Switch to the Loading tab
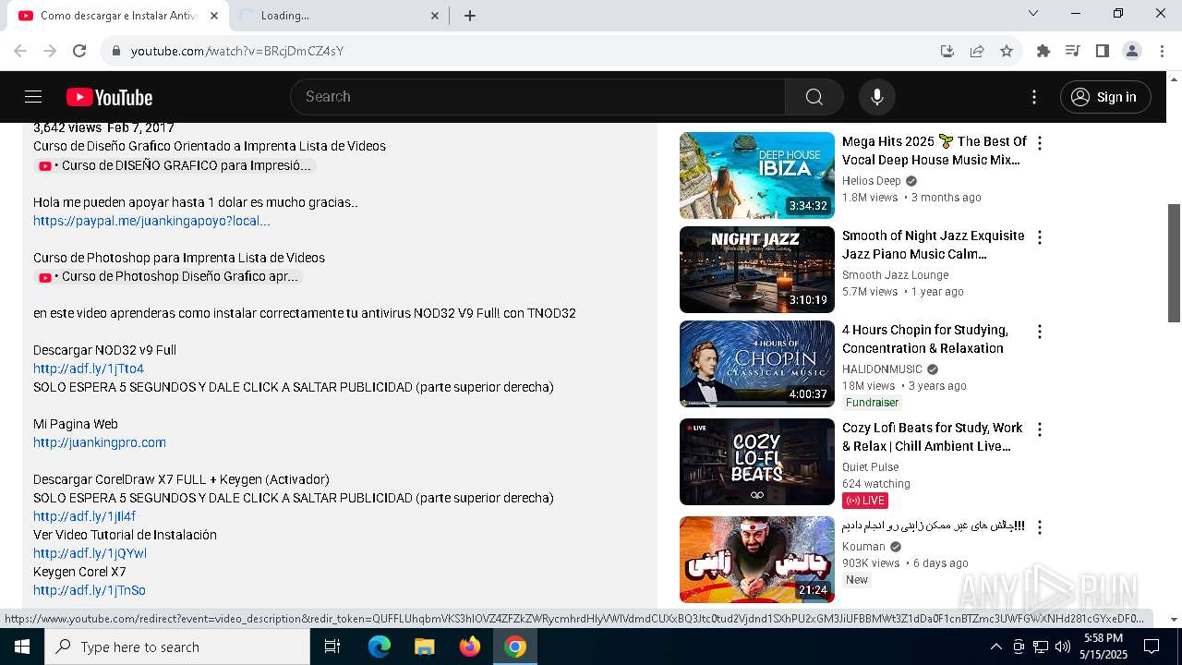Viewport: 1182px width, 665px height. pos(338,16)
